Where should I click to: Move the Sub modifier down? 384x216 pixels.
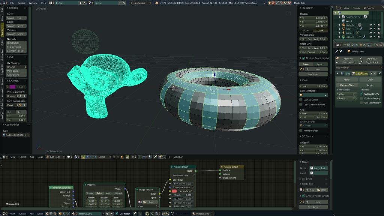(375, 73)
